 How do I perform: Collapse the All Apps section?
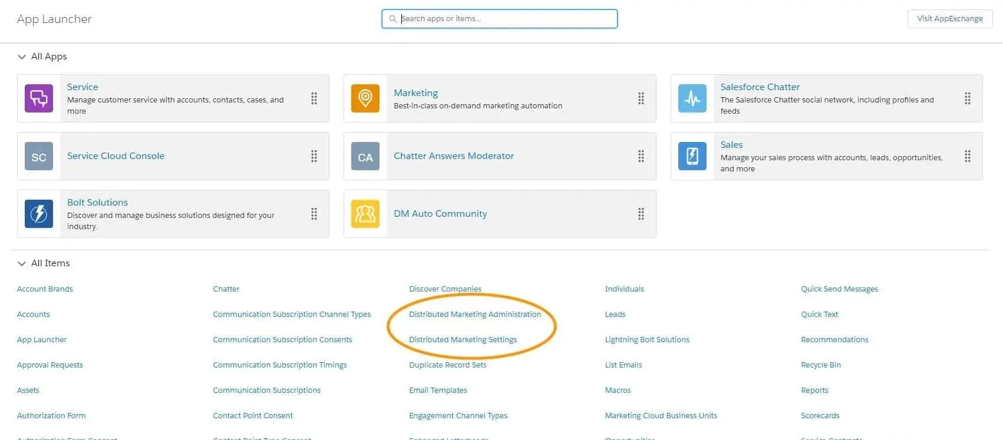[x=22, y=57]
